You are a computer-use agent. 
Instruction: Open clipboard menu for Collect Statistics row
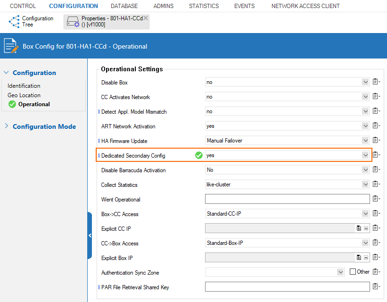pos(376,184)
